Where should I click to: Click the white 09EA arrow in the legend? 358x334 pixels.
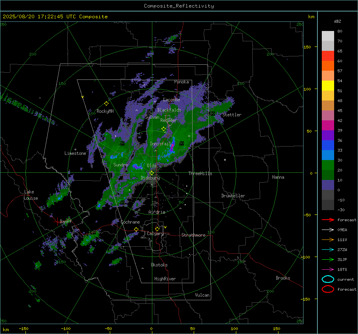pyautogui.click(x=328, y=230)
